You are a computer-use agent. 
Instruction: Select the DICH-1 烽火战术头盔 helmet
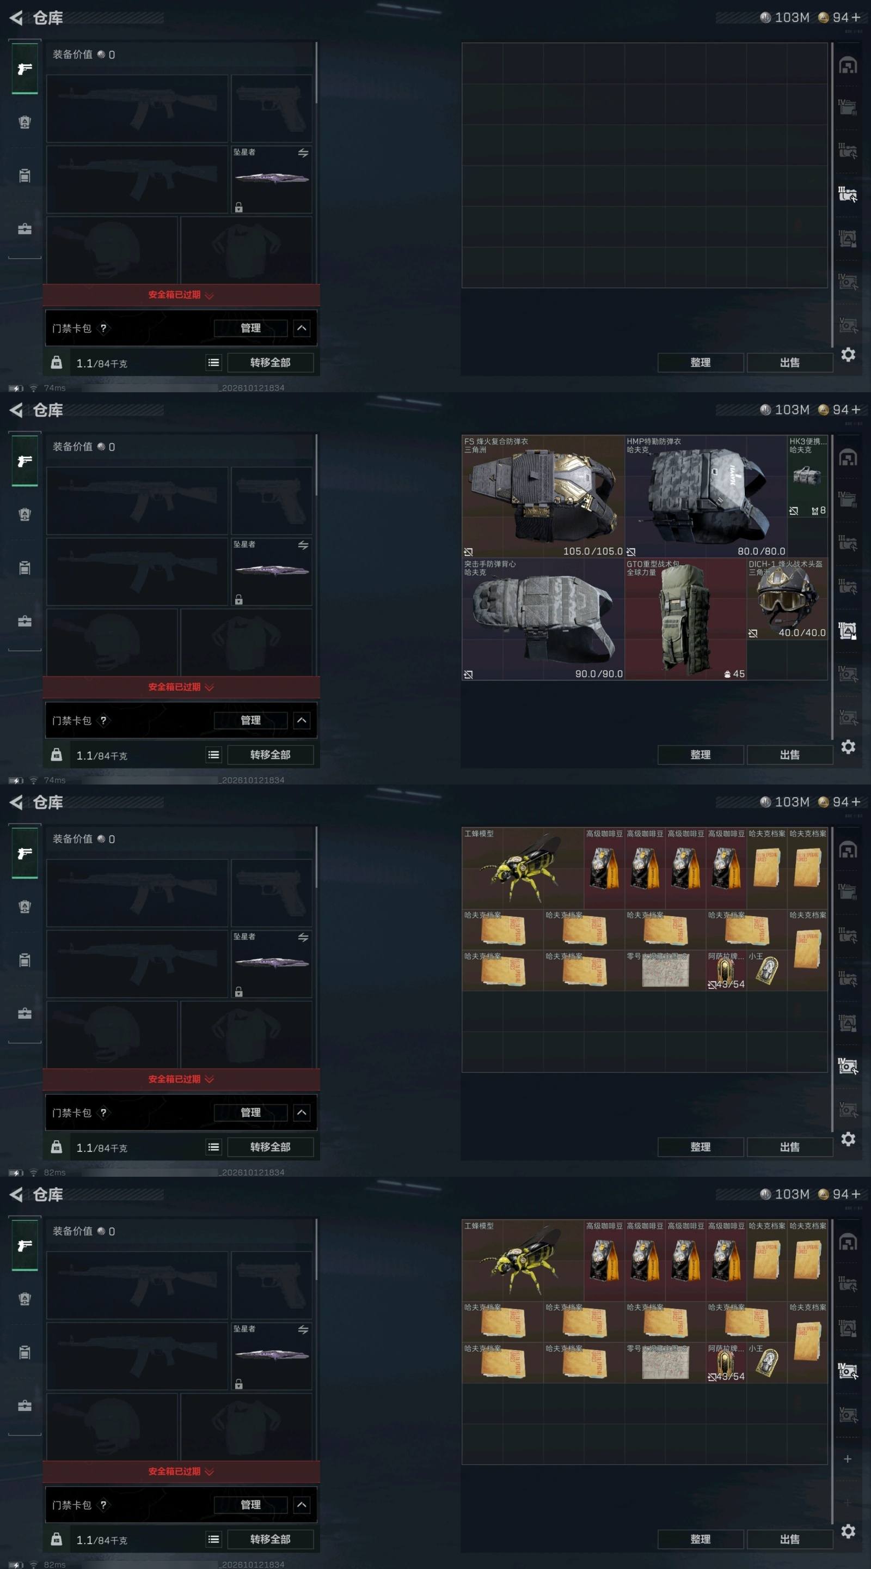point(788,599)
